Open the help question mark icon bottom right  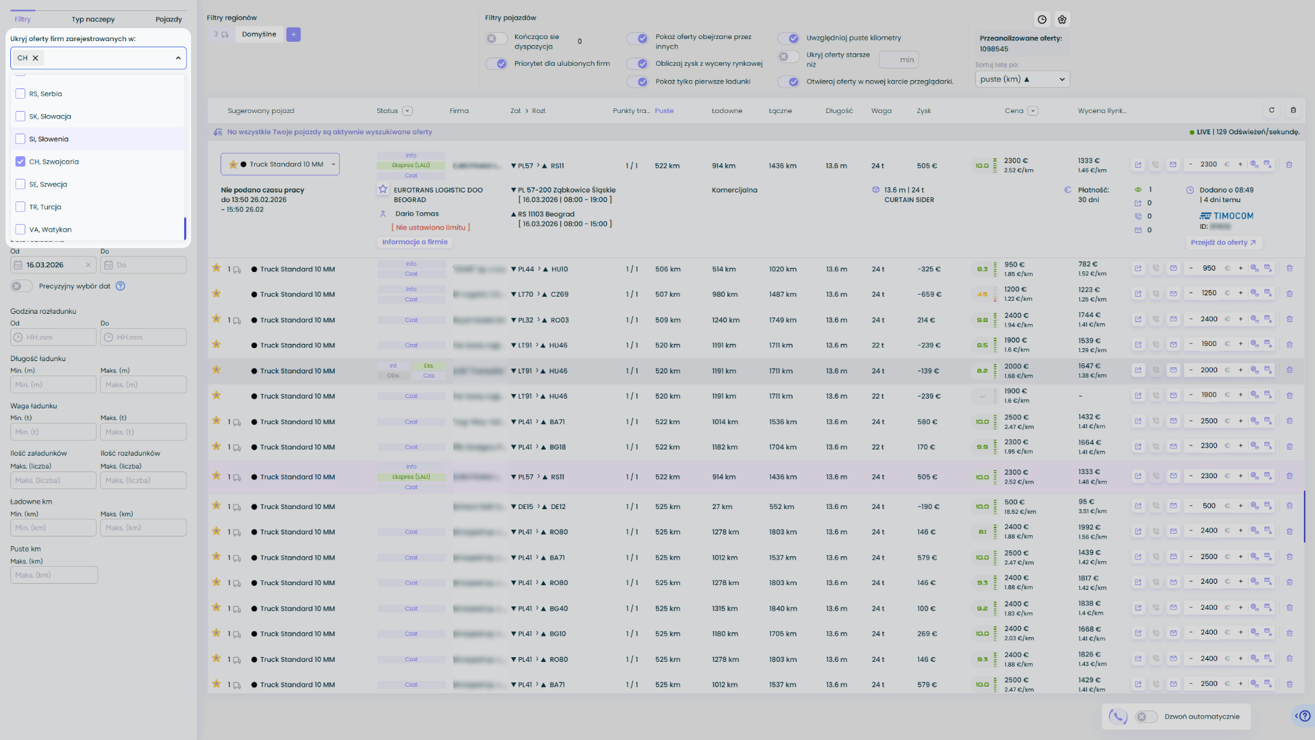point(1304,716)
